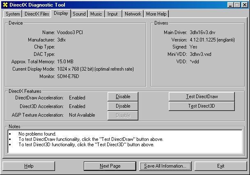
Task: Maximize the DirectX Diagnostic Tool window
Action: [237, 5]
